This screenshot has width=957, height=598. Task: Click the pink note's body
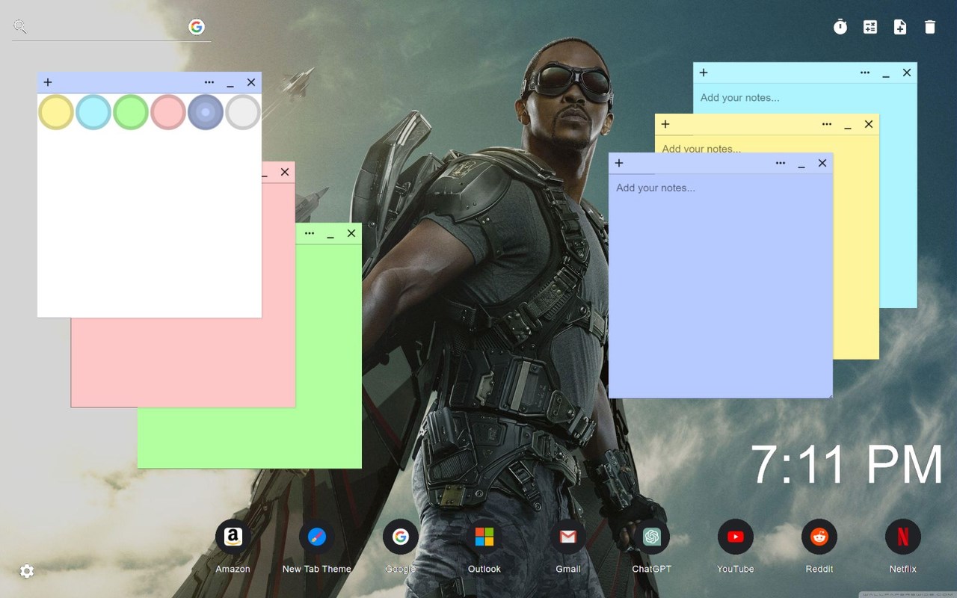tap(183, 363)
